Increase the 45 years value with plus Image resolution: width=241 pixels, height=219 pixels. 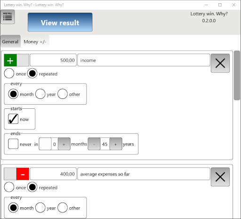tap(116, 144)
